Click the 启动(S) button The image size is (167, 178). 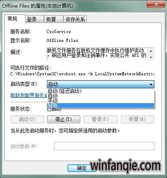tap(27, 119)
